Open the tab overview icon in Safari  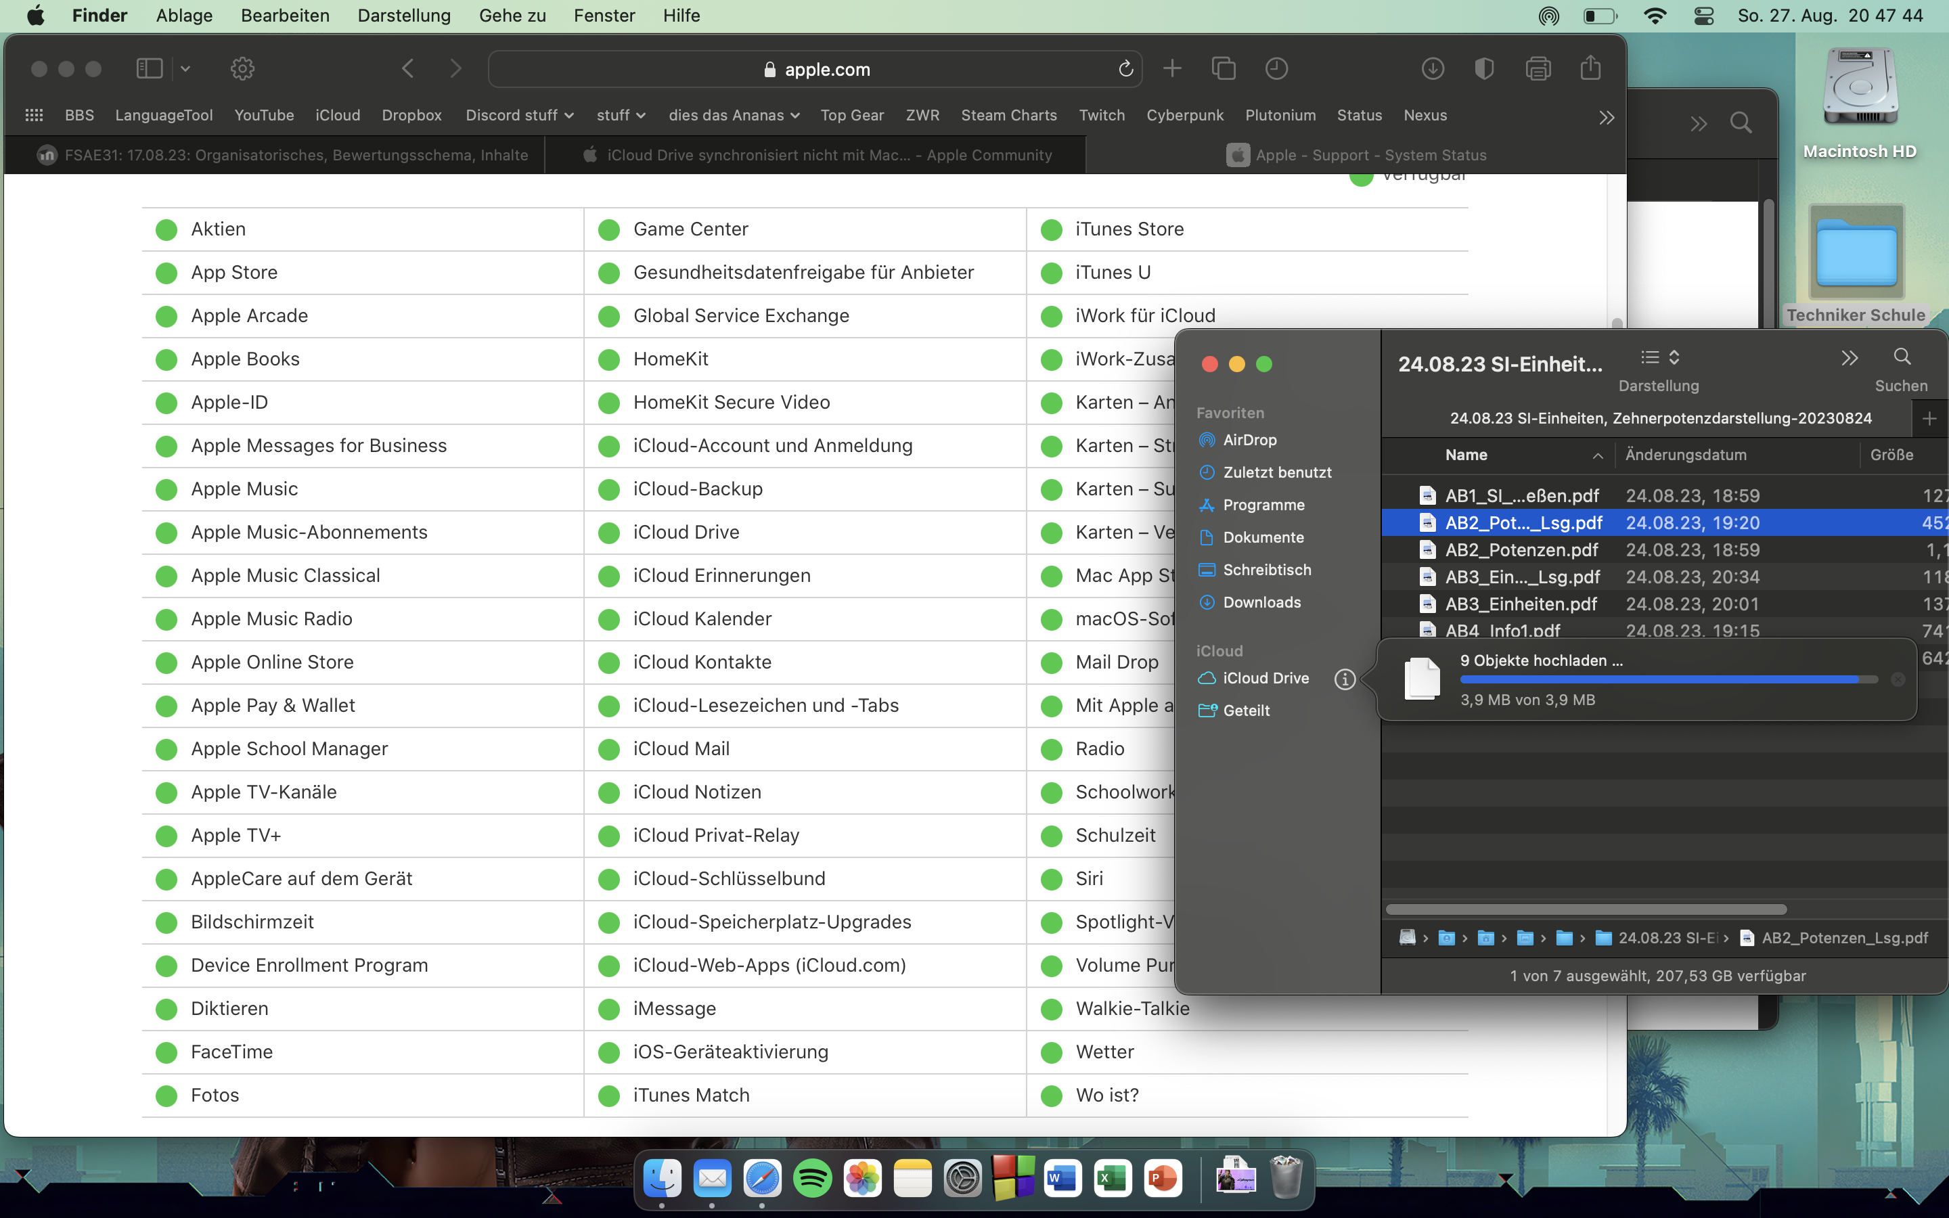(1224, 69)
